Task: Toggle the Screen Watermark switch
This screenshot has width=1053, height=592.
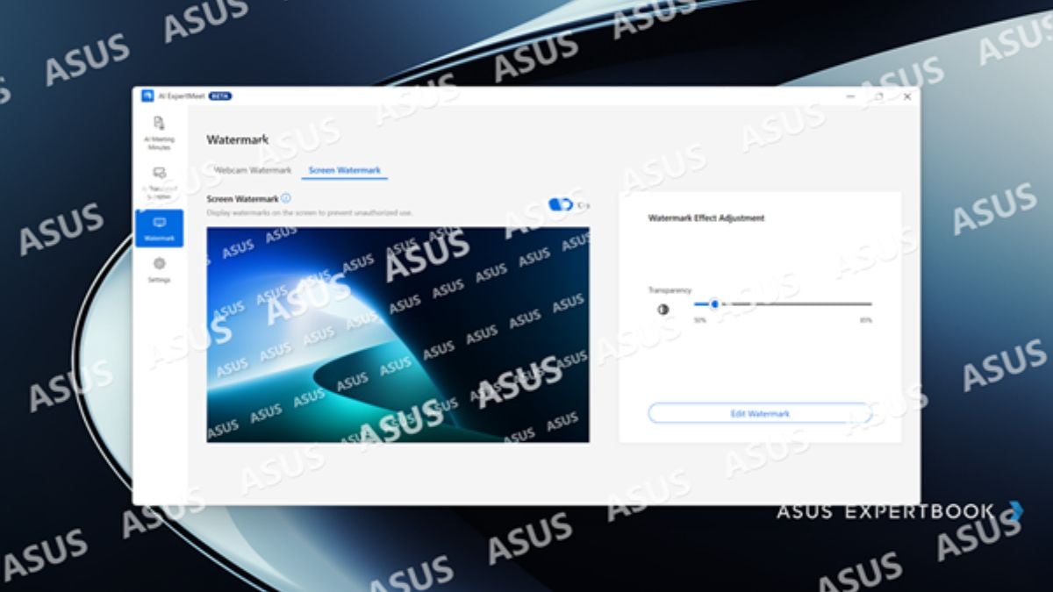Action: 560,204
